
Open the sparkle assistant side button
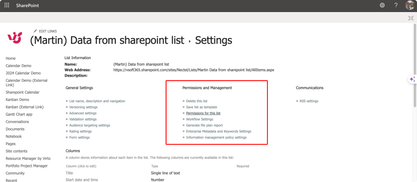[x=412, y=79]
